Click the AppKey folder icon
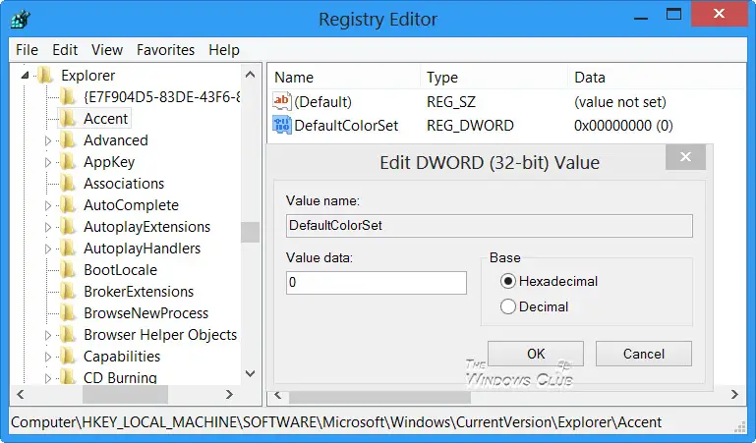The width and height of the screenshot is (756, 443). click(68, 162)
